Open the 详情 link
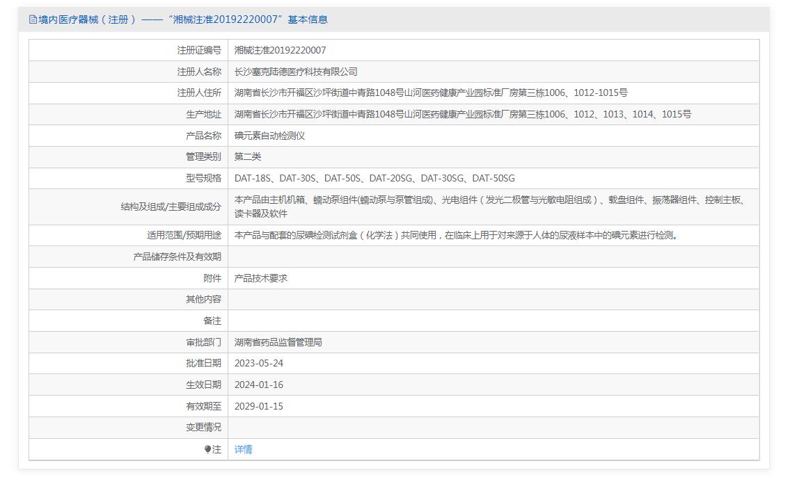Image resolution: width=790 pixels, height=484 pixels. pyautogui.click(x=244, y=449)
